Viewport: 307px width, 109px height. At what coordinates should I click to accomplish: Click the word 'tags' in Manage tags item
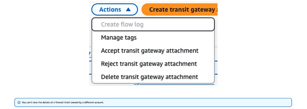point(130,38)
